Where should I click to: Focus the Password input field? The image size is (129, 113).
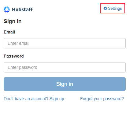coord(65,67)
